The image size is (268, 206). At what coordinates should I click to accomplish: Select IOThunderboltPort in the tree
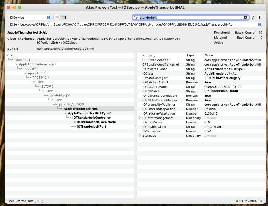[x=91, y=126]
